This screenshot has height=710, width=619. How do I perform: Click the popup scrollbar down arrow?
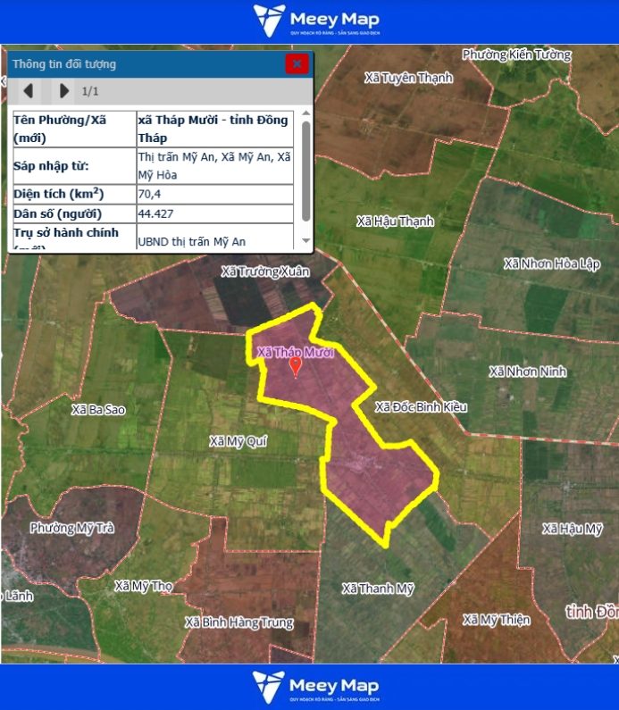(x=306, y=241)
